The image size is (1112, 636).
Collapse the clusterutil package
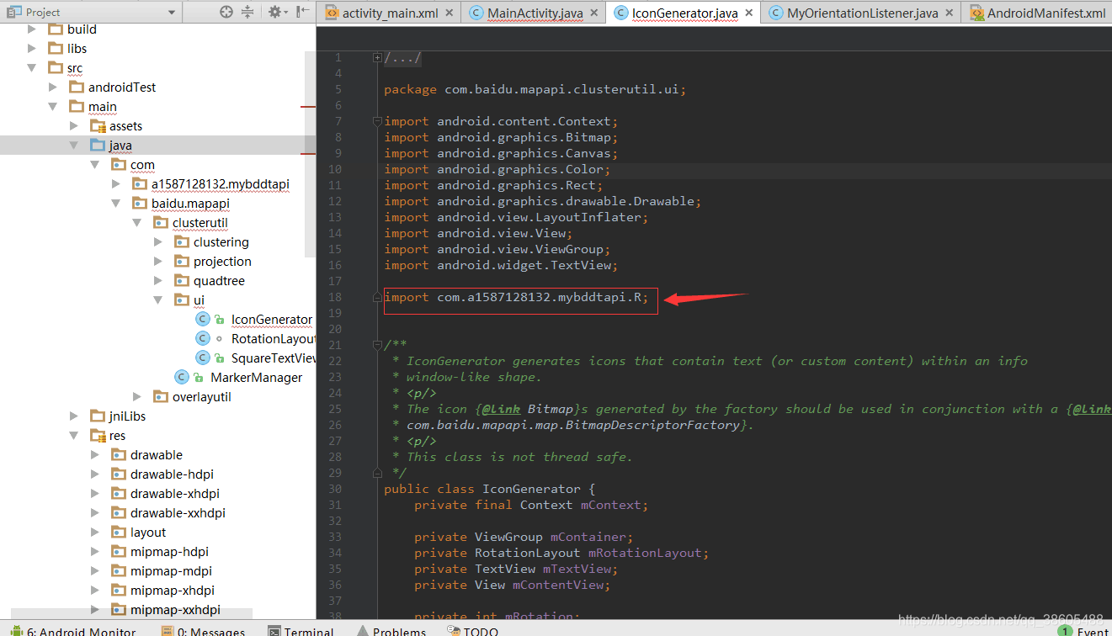[137, 222]
